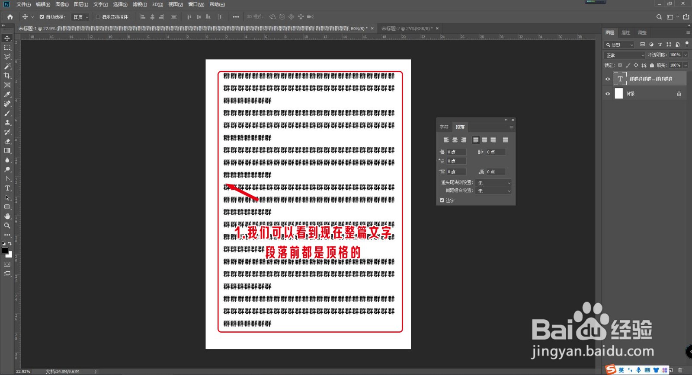The image size is (692, 375).
Task: Select the Eraser tool
Action: click(7, 141)
